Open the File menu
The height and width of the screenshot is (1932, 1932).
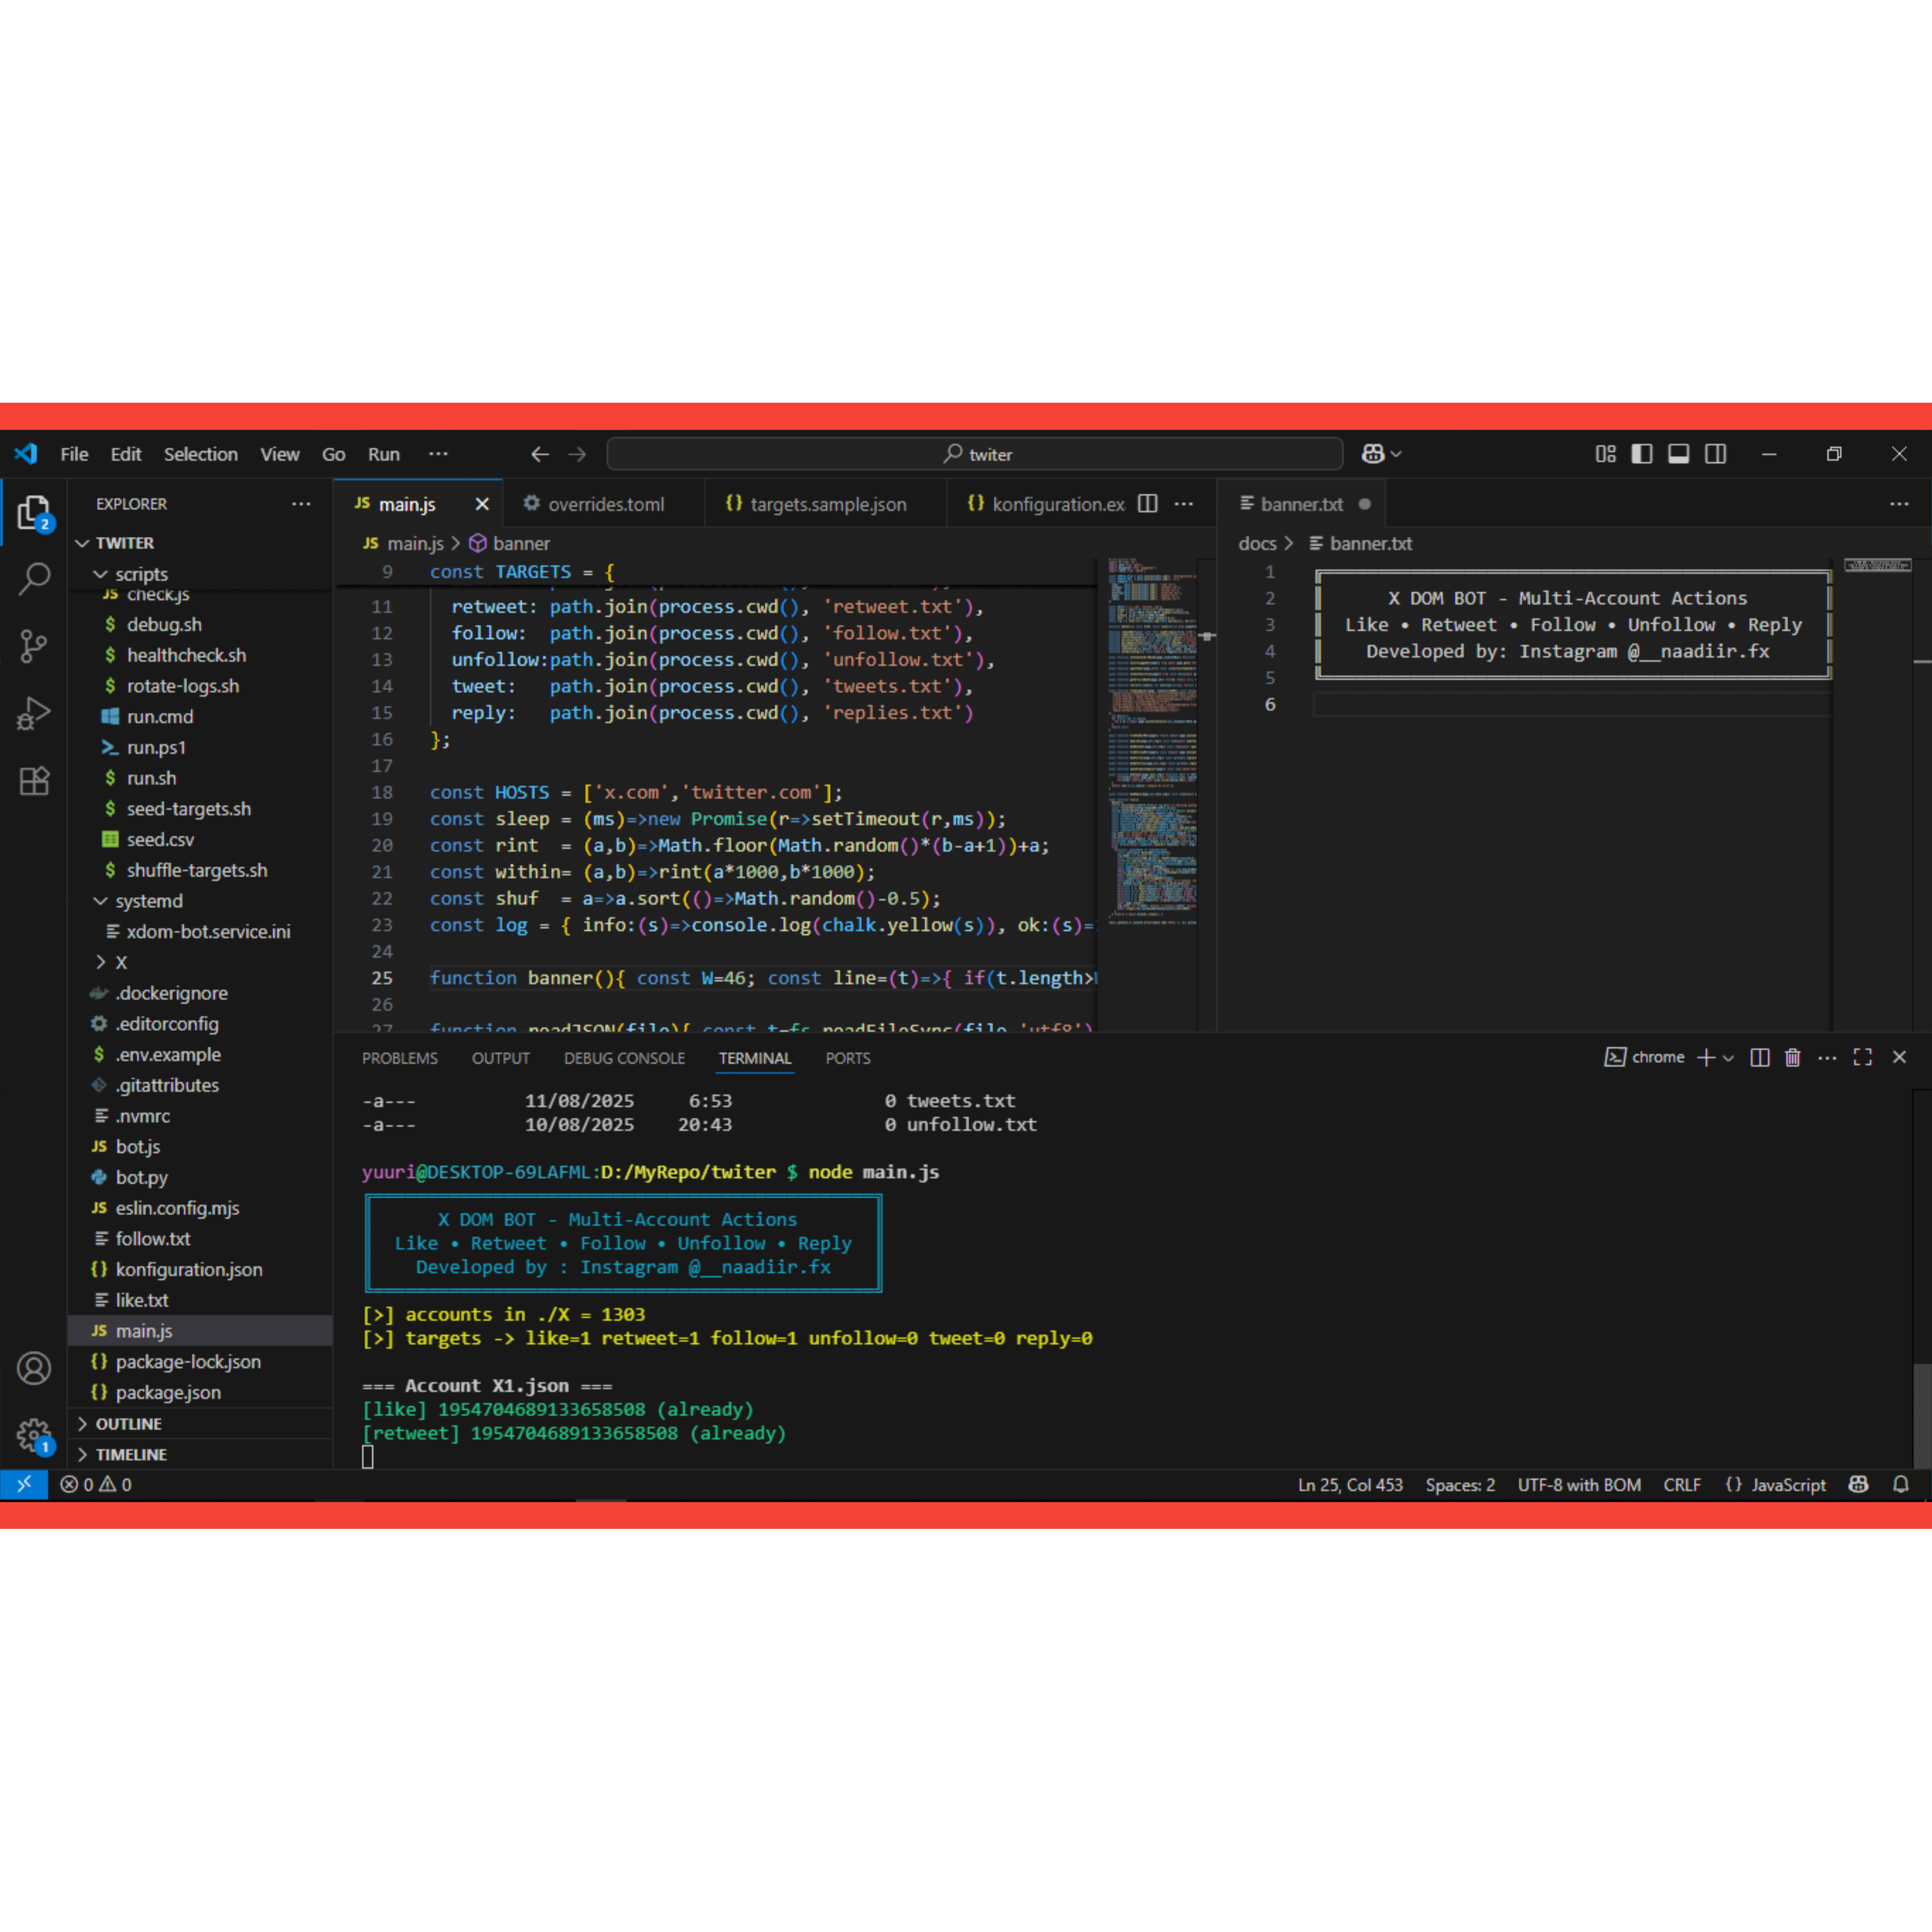coord(74,454)
